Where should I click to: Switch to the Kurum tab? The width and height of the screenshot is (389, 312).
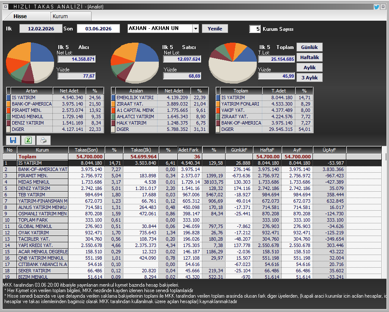coord(71,16)
